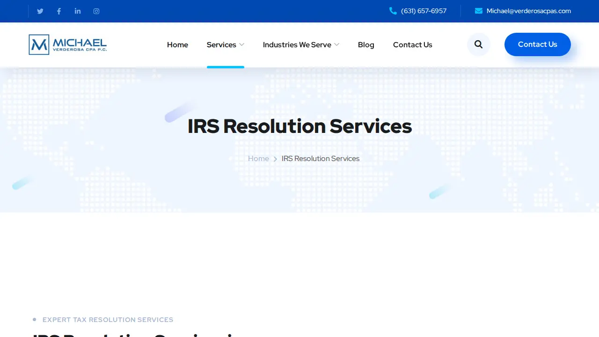
Task: Email Michael@verderosacpas.com
Action: tap(529, 11)
